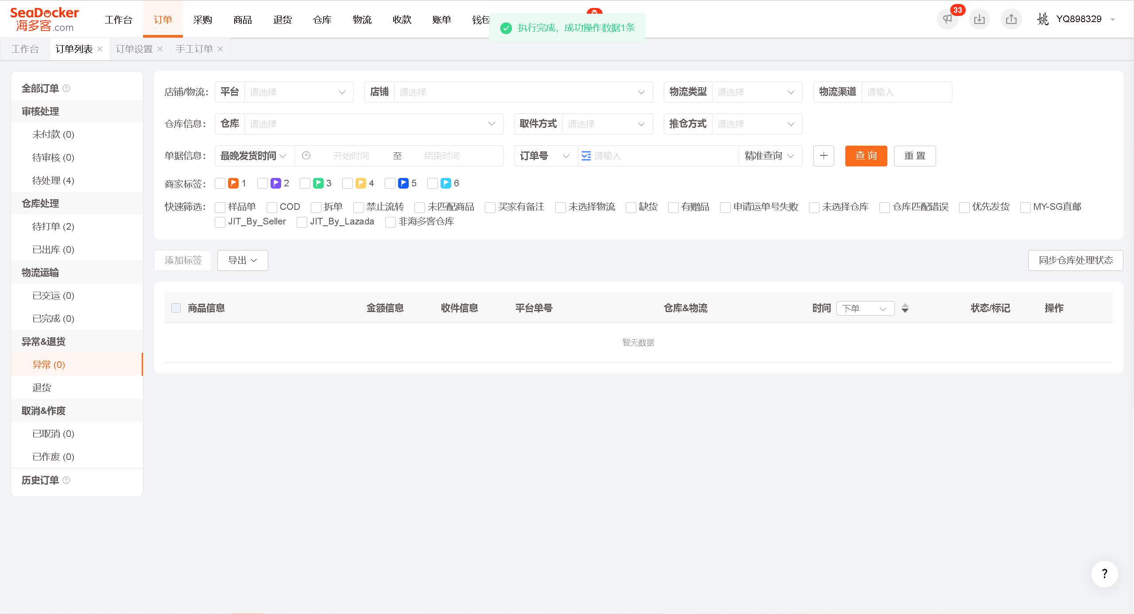The width and height of the screenshot is (1134, 614).
Task: Tick merchant tag 1 checkbox
Action: pos(220,183)
